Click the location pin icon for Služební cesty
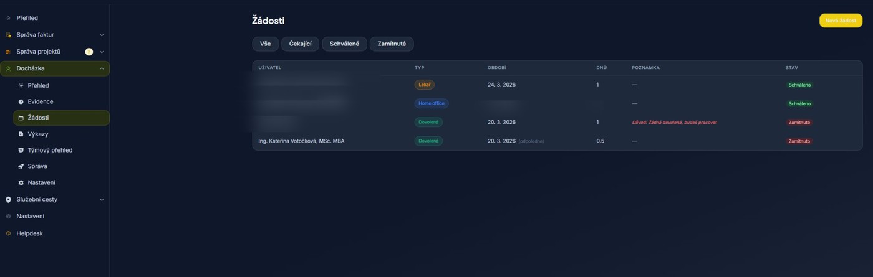The image size is (873, 277). pyautogui.click(x=8, y=199)
